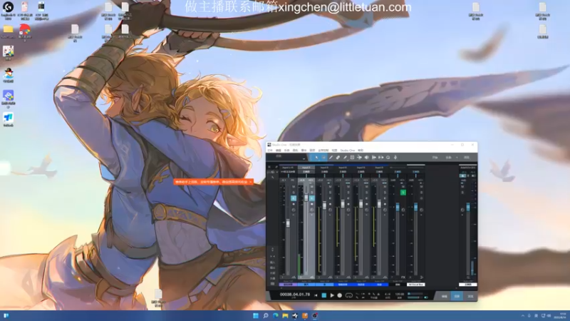The width and height of the screenshot is (570, 321).
Task: Click the double-arrow icon left of the Q icon
Action: (x=380, y=157)
